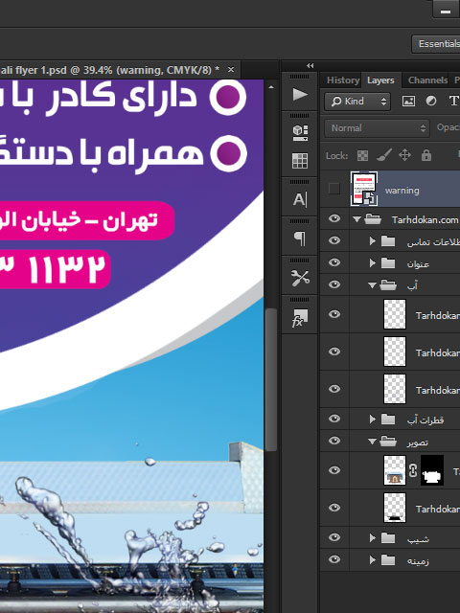Open the Actions panel play icon

pyautogui.click(x=300, y=95)
